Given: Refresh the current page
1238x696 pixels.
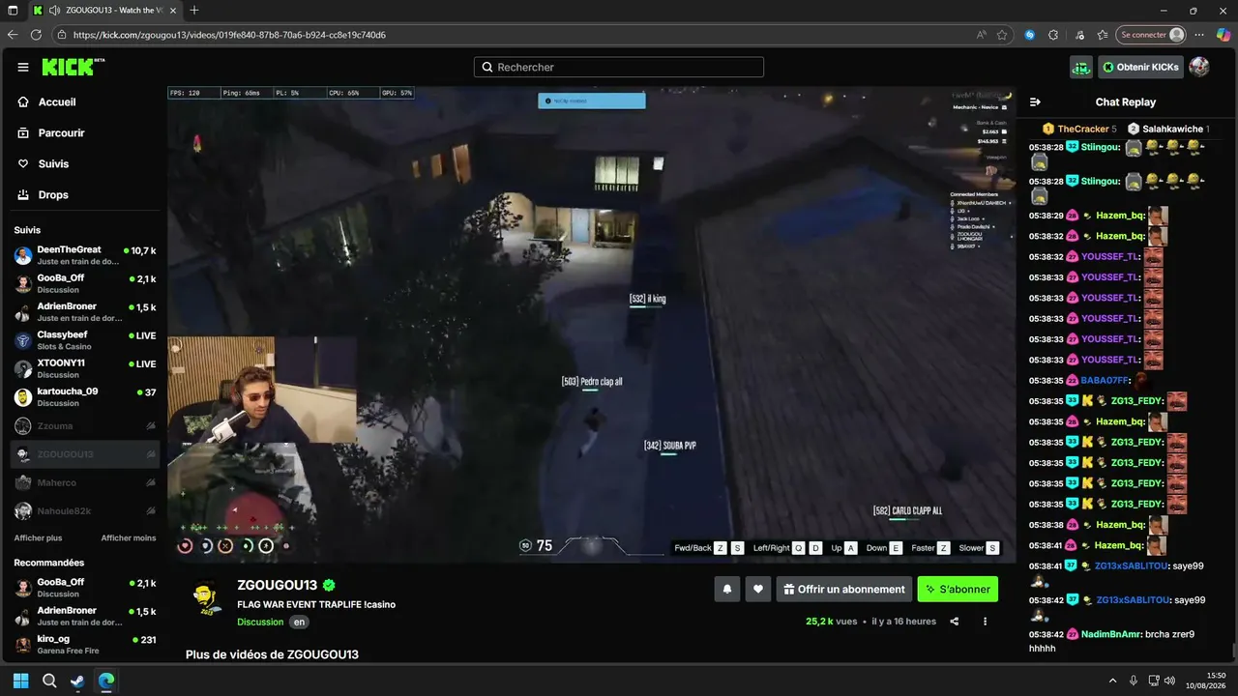Looking at the screenshot, I should [36, 35].
